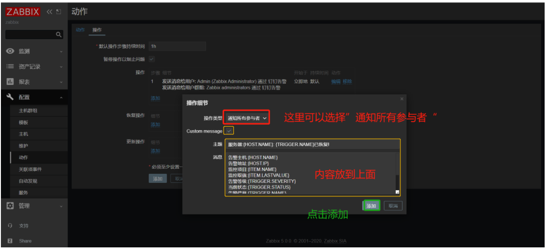This screenshot has width=546, height=251.
Task: Click 添加 link under 更新操作
Action: tap(155, 151)
